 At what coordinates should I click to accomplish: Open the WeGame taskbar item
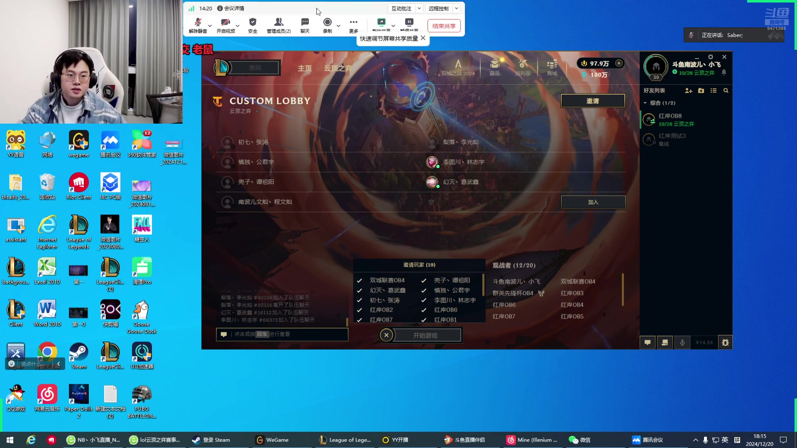click(272, 440)
